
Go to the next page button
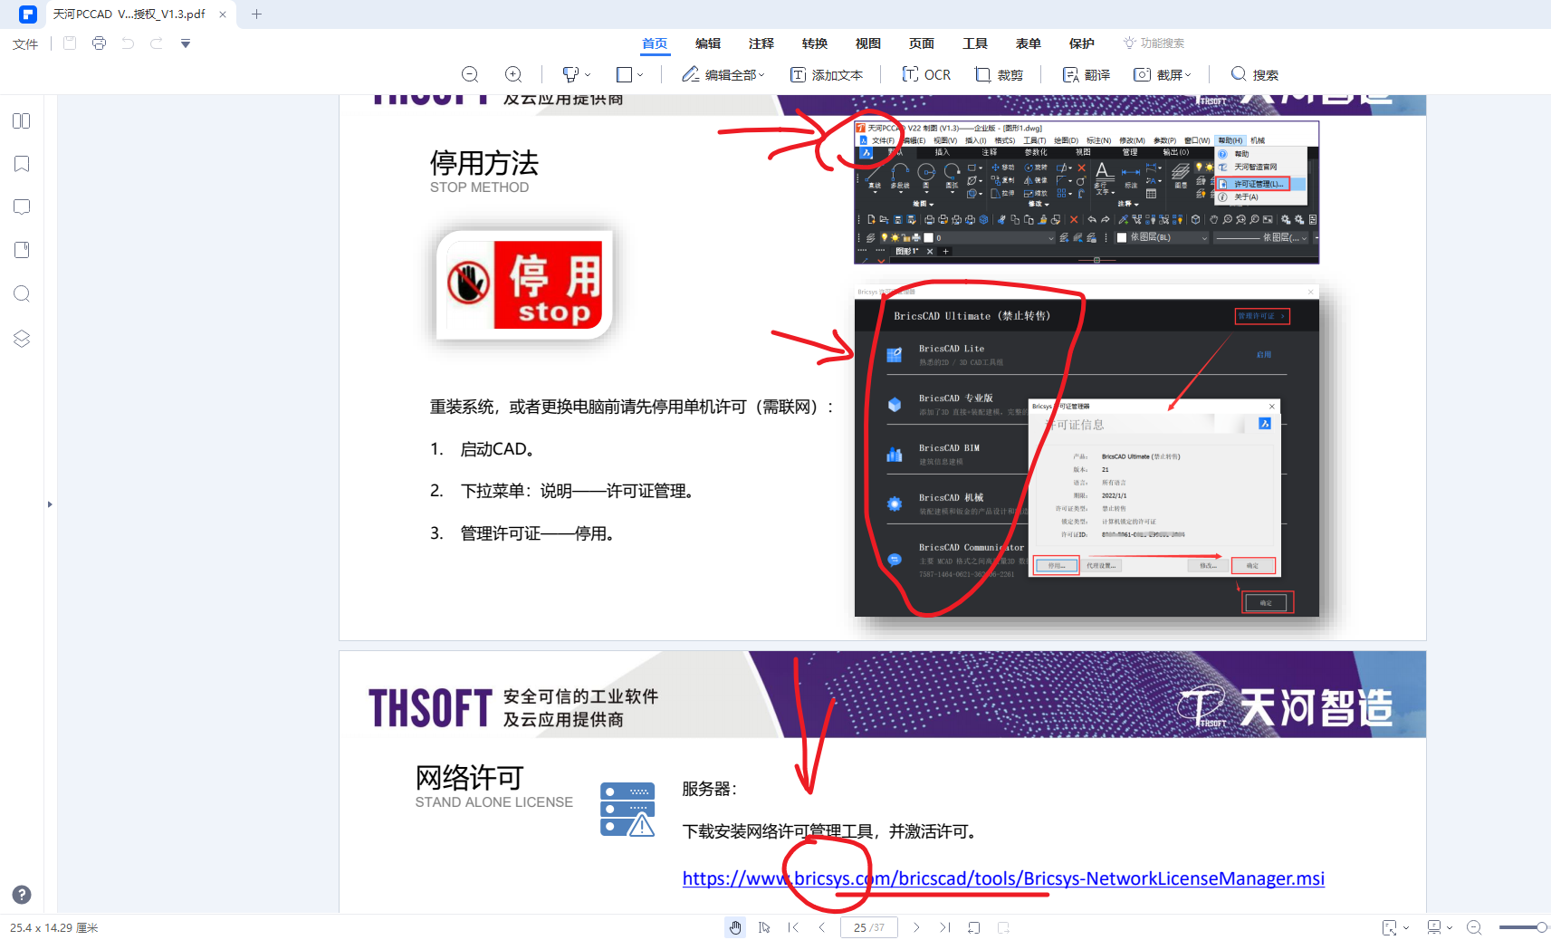(x=916, y=927)
